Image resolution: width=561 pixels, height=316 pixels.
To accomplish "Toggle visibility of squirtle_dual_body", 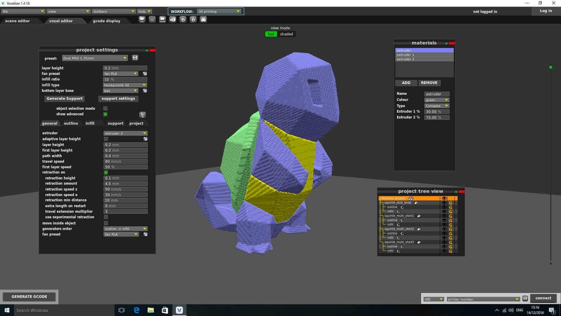I will tap(444, 203).
